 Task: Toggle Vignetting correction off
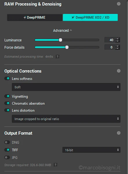7,96
